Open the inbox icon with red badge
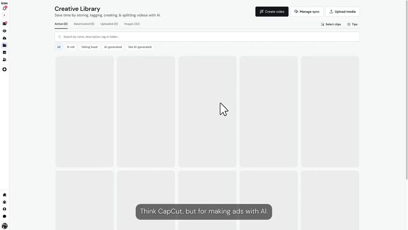408x230 pixels. click(x=4, y=24)
